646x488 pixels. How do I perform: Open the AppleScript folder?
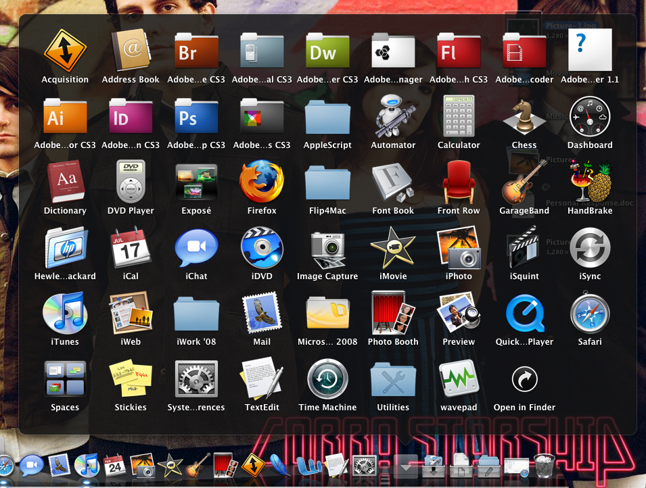tap(327, 116)
